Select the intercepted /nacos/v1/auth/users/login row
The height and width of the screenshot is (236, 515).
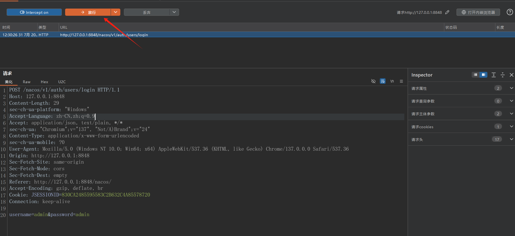point(257,35)
